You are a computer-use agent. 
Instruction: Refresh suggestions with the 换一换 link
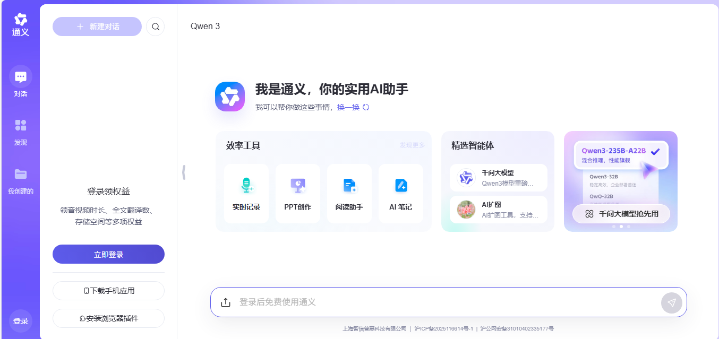(x=353, y=107)
